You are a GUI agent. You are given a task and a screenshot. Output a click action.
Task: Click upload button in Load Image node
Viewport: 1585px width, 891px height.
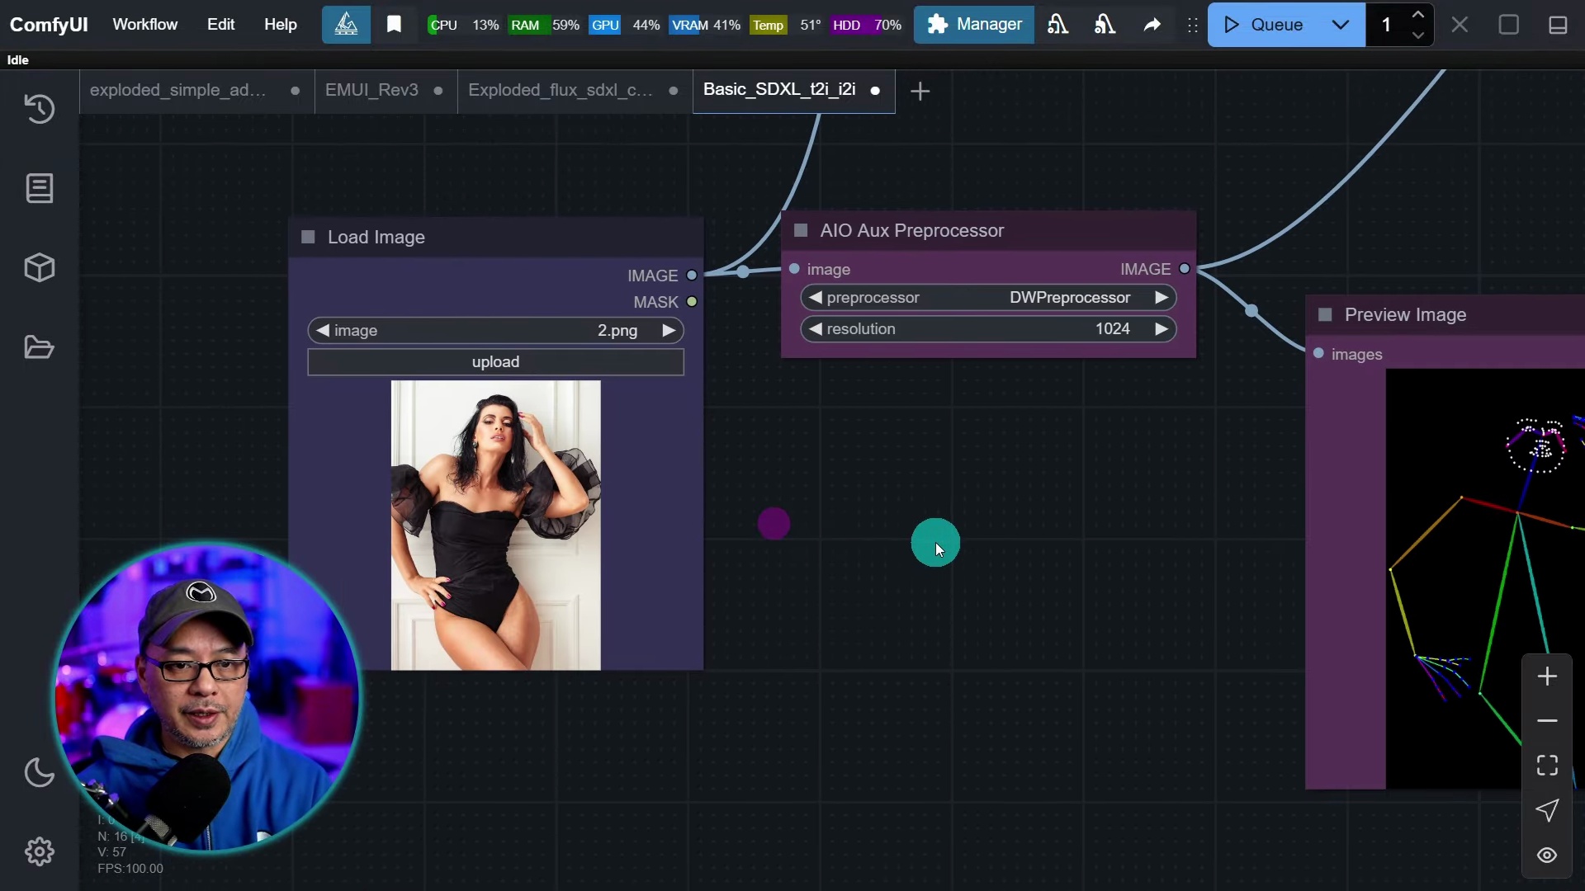[x=495, y=362]
